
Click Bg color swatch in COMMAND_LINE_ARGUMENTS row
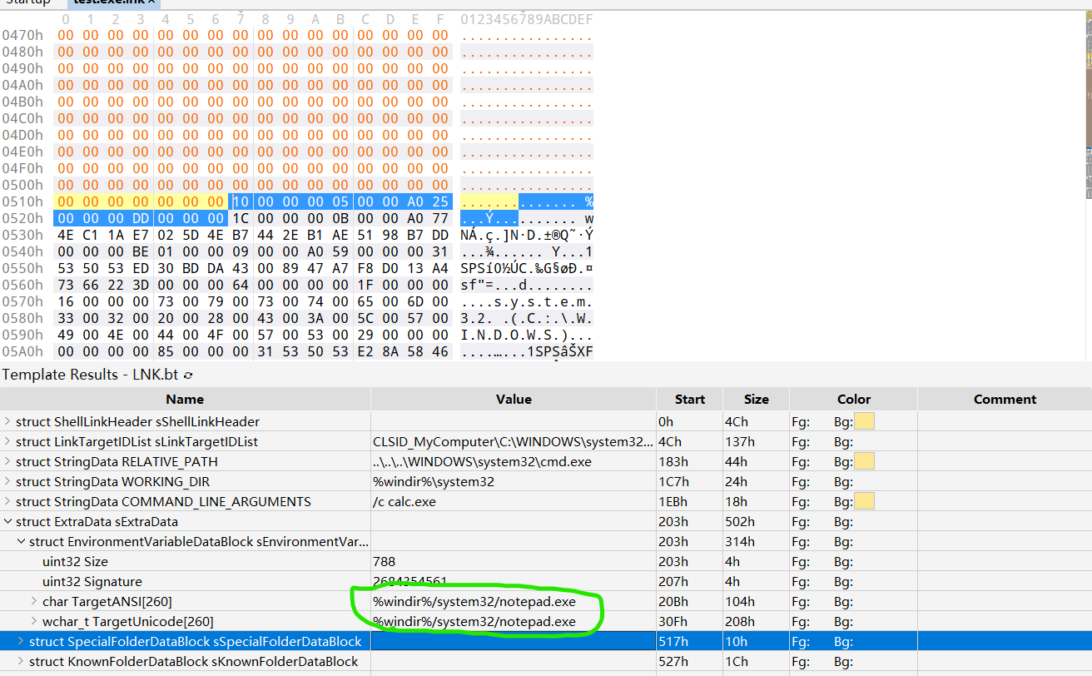[865, 502]
